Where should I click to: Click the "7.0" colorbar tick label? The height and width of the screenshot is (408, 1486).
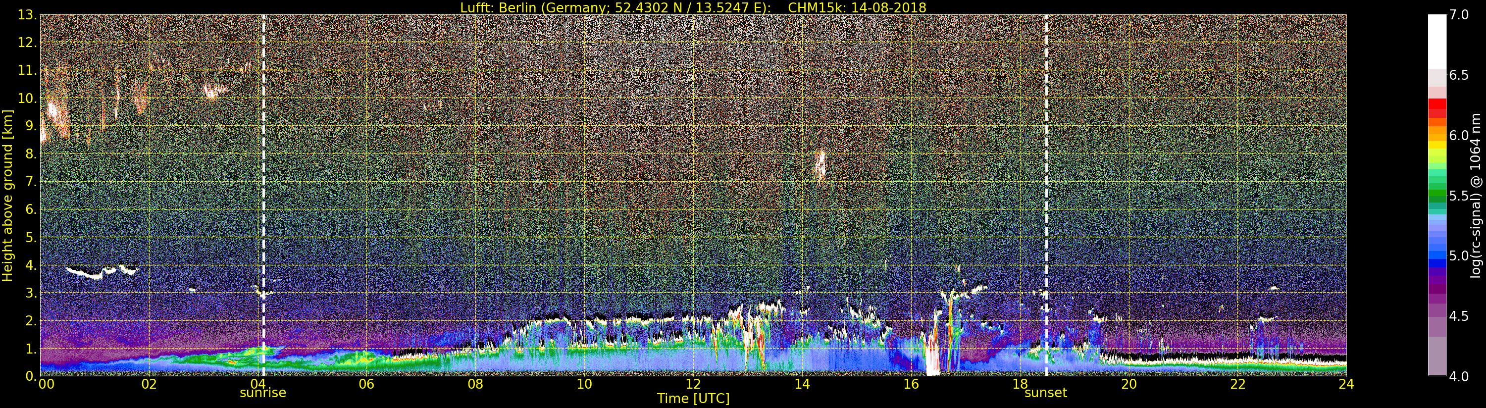pyautogui.click(x=1459, y=15)
